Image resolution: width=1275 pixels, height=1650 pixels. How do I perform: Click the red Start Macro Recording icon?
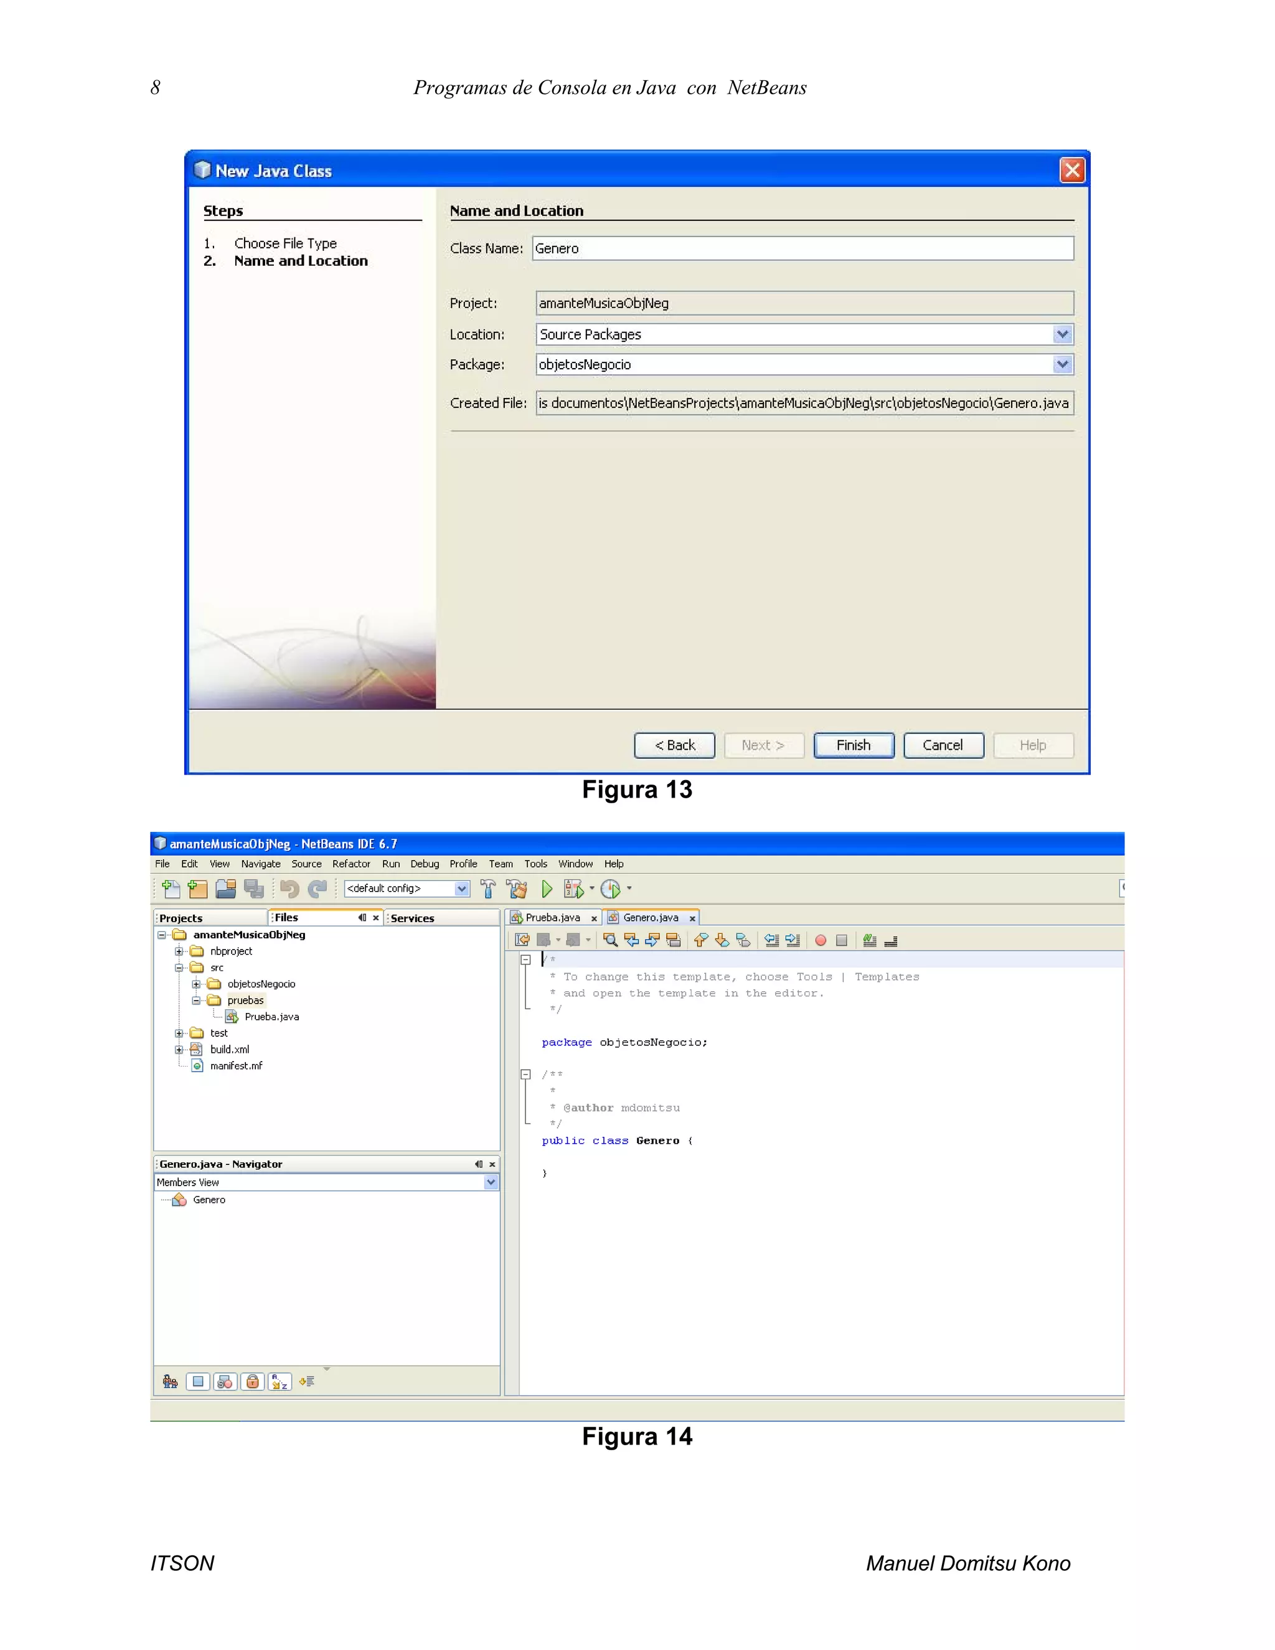pos(821,940)
